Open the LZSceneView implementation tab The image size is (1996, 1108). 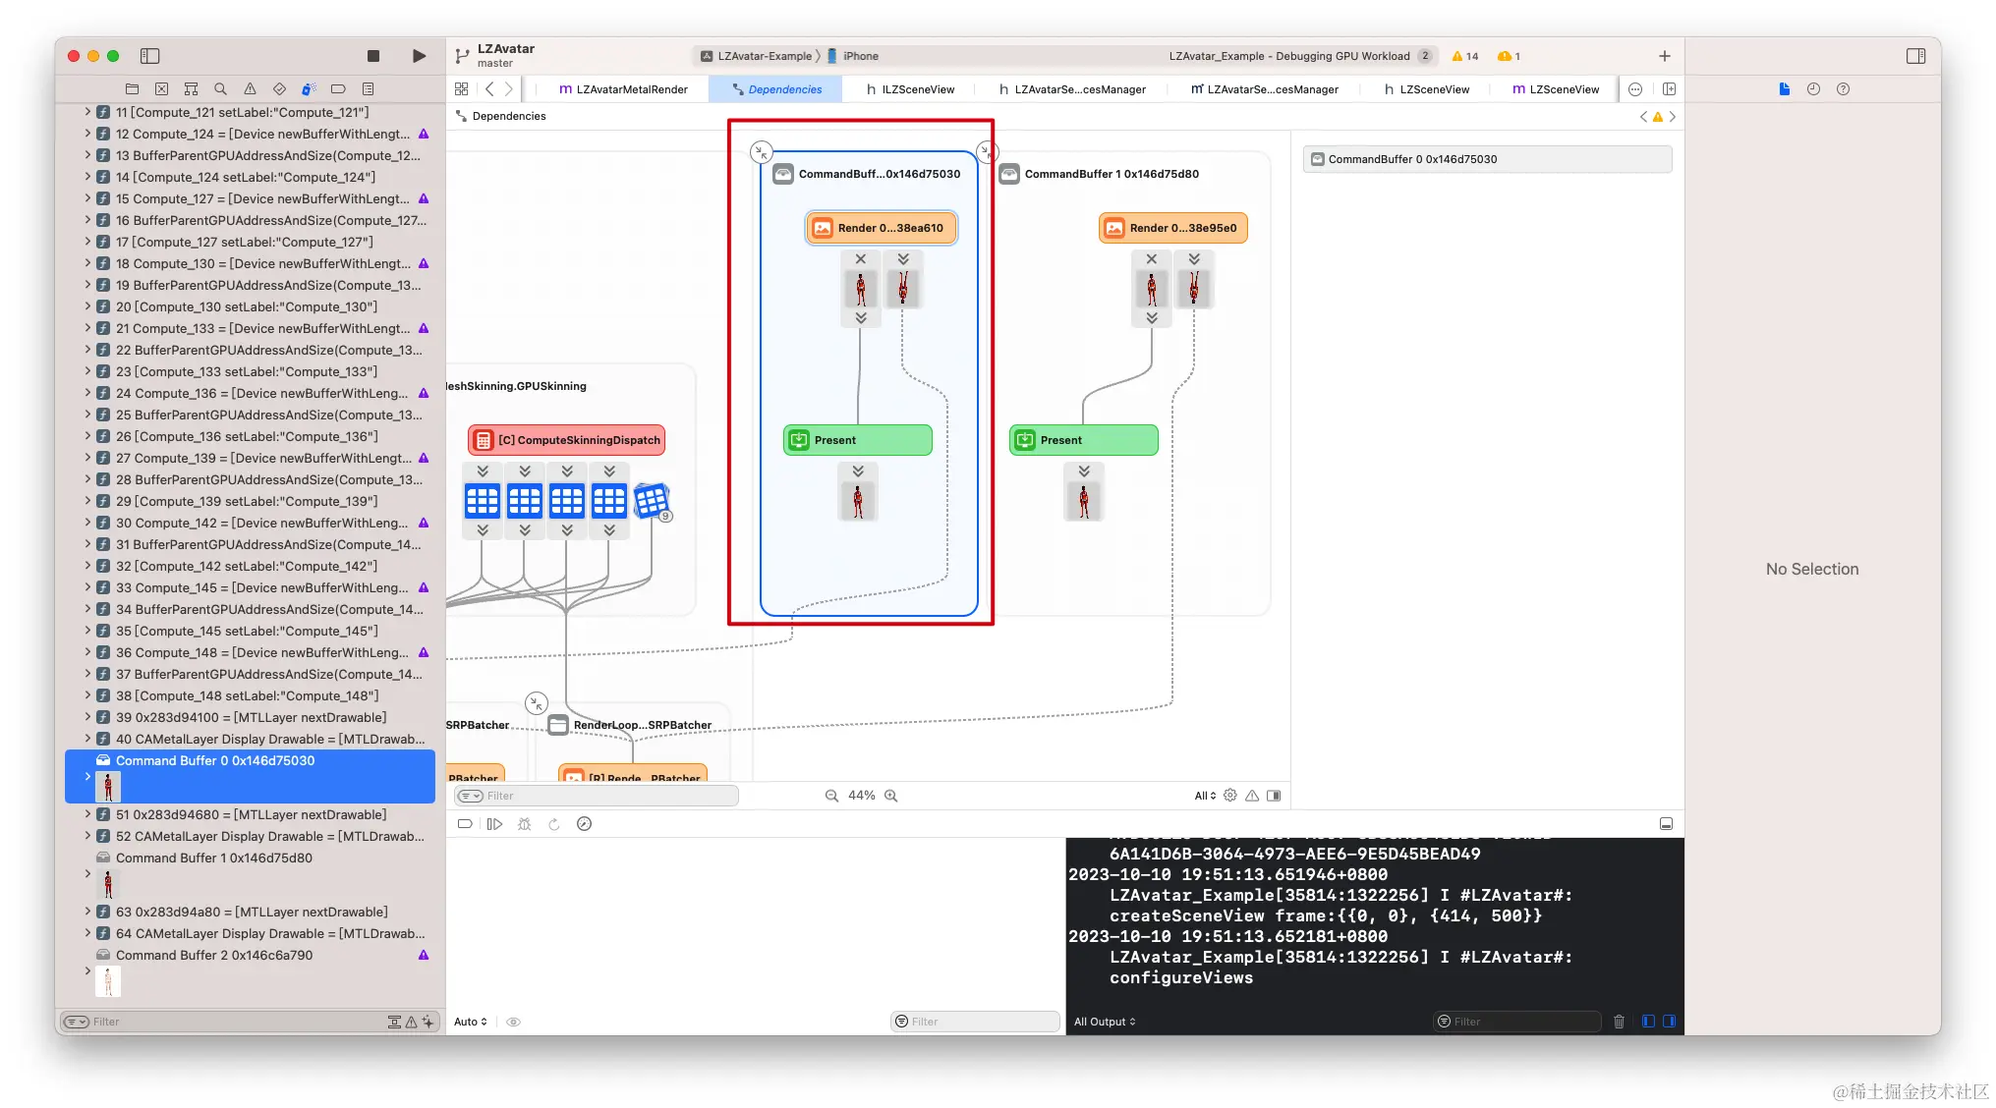pyautogui.click(x=1556, y=89)
